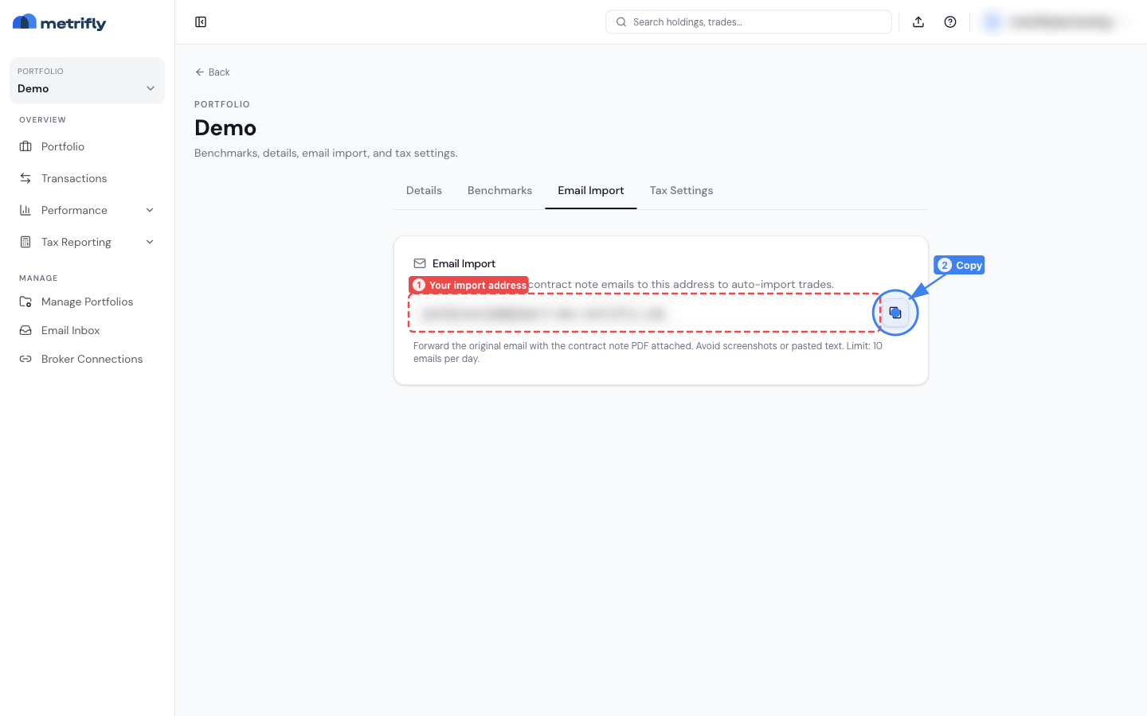Screen dimensions: 1147x716
Task: Click the metrifly logo
Action: coord(60,23)
